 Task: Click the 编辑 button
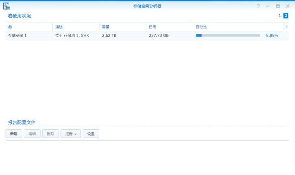(32, 134)
